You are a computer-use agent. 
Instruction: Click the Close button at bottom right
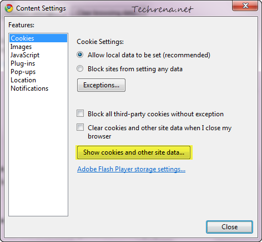(x=229, y=227)
